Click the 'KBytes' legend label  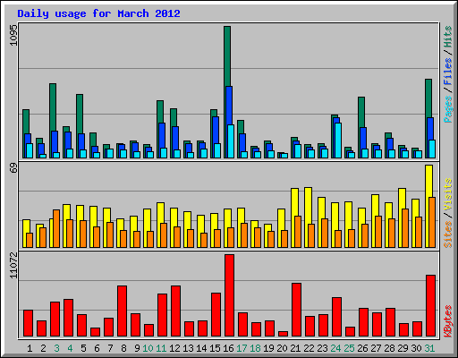447,321
